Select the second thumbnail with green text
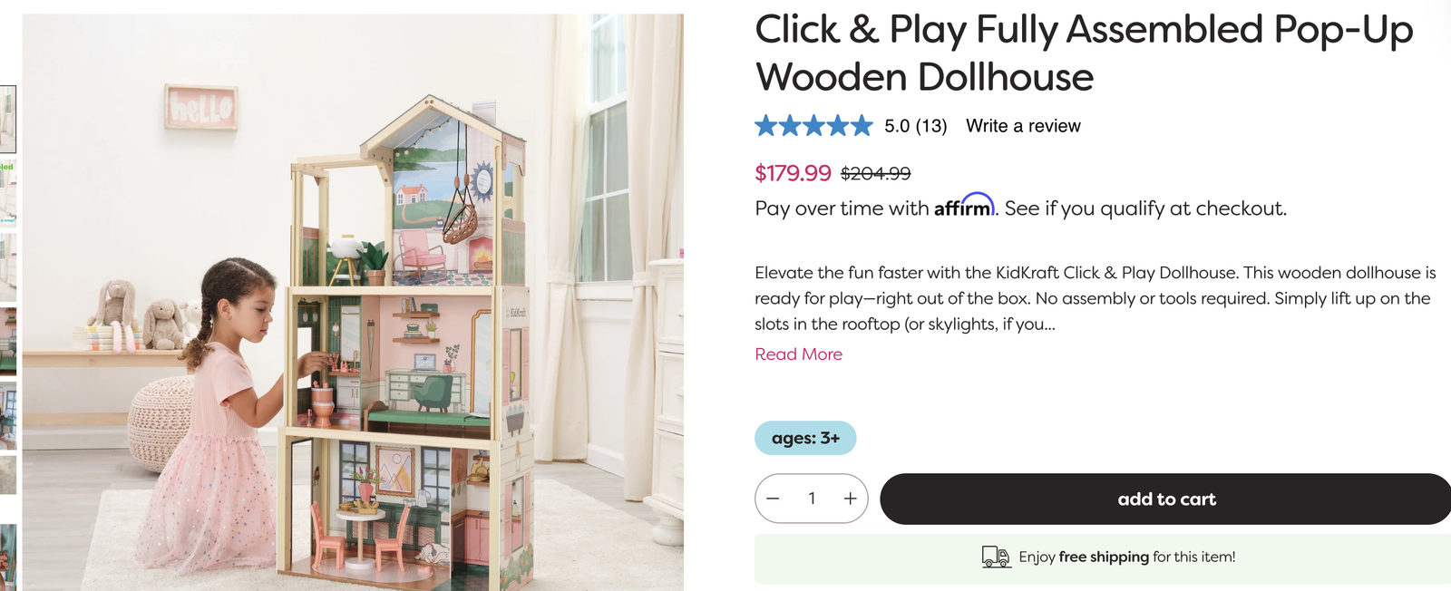The height and width of the screenshot is (591, 1451). point(8,192)
